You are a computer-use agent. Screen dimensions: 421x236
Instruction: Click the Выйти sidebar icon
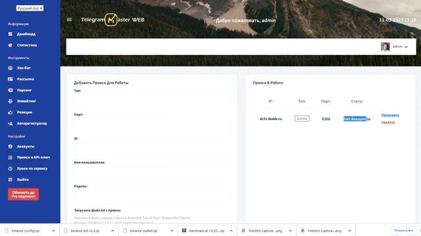point(11,180)
